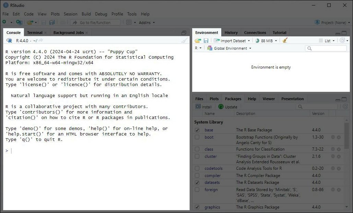Check the boot package checkbox
Image resolution: width=353 pixels, height=213 pixels.
197,137
